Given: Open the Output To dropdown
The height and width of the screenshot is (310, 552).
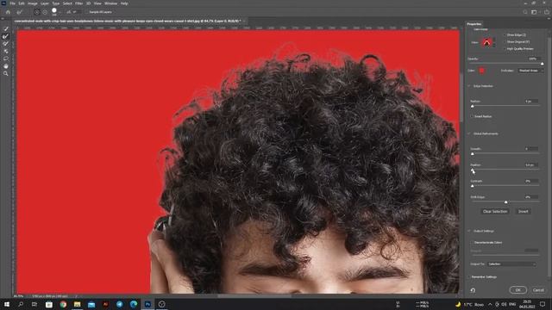Looking at the screenshot, I should tap(511, 264).
